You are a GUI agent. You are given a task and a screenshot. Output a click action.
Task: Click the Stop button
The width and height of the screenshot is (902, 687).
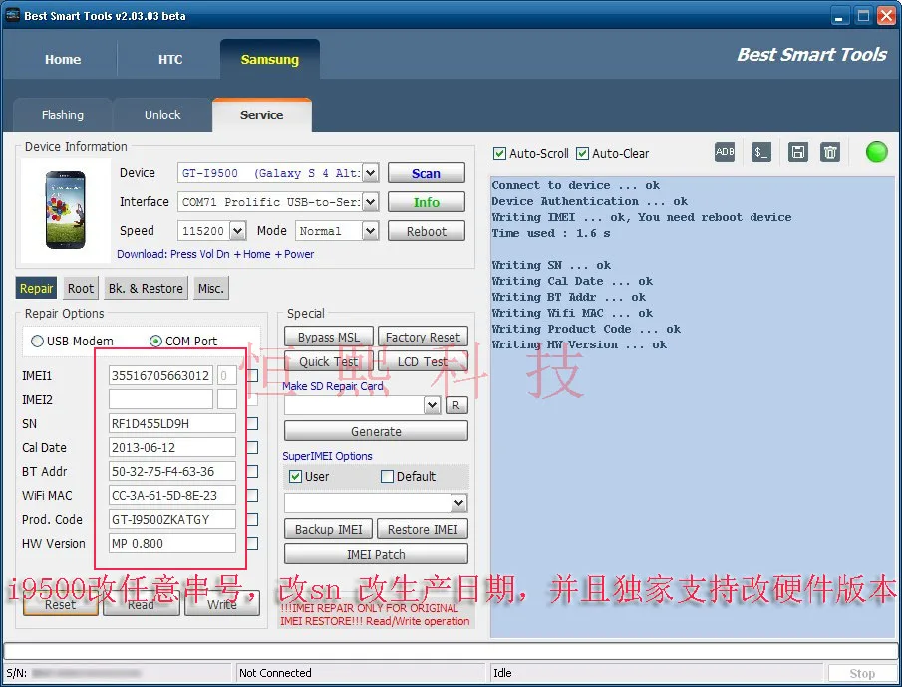click(x=862, y=673)
